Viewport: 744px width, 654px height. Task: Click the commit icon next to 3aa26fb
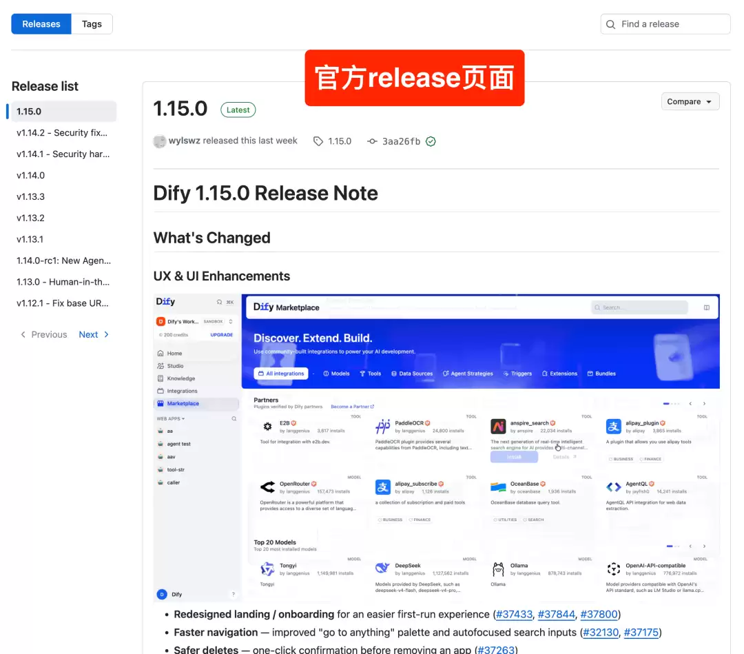(372, 141)
